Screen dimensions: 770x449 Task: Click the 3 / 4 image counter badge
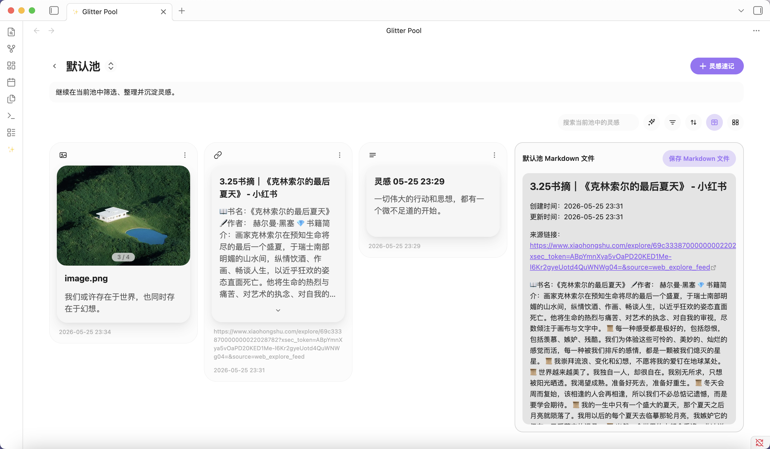(123, 257)
